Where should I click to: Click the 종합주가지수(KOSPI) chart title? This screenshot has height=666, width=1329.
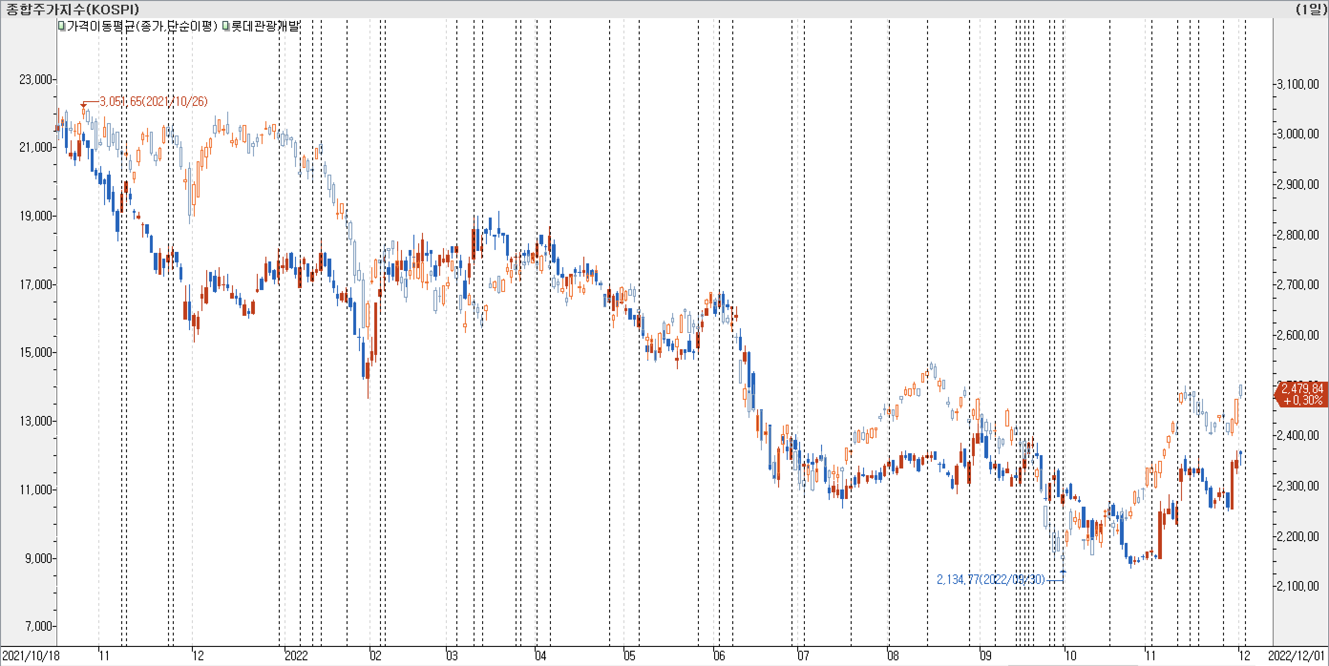tap(72, 9)
